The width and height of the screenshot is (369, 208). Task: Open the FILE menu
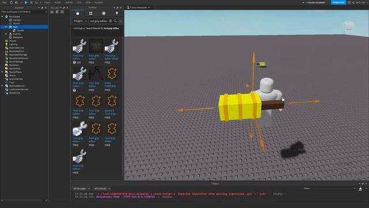point(5,2)
